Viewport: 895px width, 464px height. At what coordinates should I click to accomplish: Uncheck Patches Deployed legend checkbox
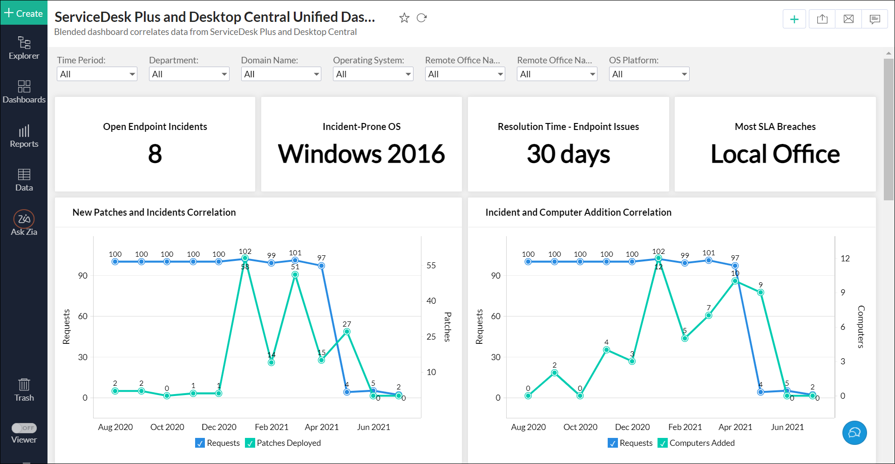(x=250, y=443)
